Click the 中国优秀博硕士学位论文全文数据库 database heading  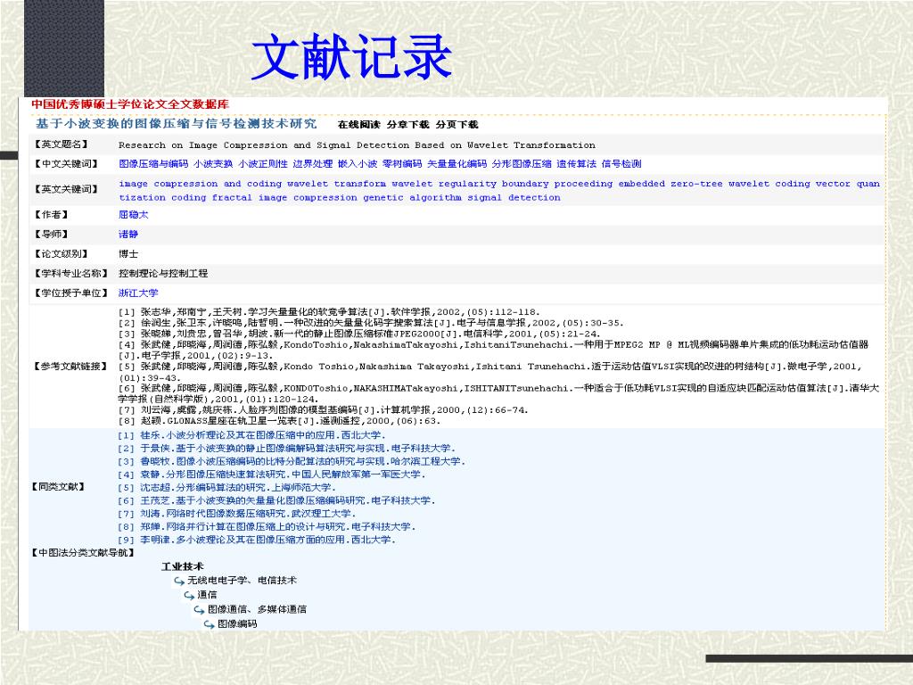pyautogui.click(x=130, y=104)
